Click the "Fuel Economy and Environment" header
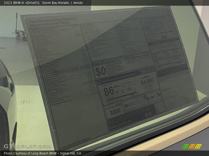 point(119,77)
